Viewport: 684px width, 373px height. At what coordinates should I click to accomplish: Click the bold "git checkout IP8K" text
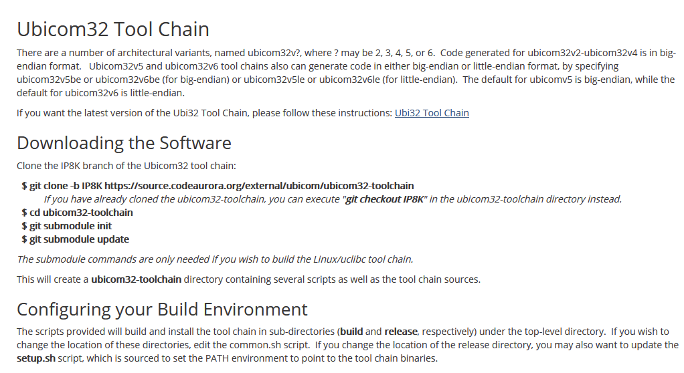tap(385, 199)
